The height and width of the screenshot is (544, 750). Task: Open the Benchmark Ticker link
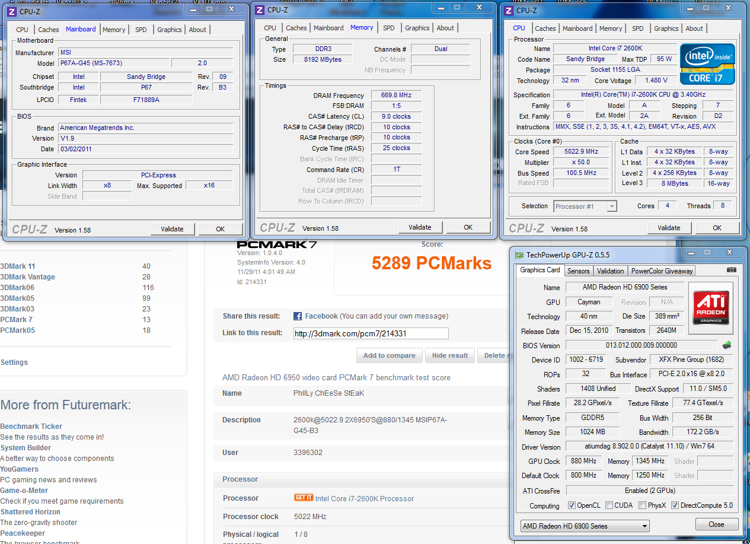pos(31,427)
